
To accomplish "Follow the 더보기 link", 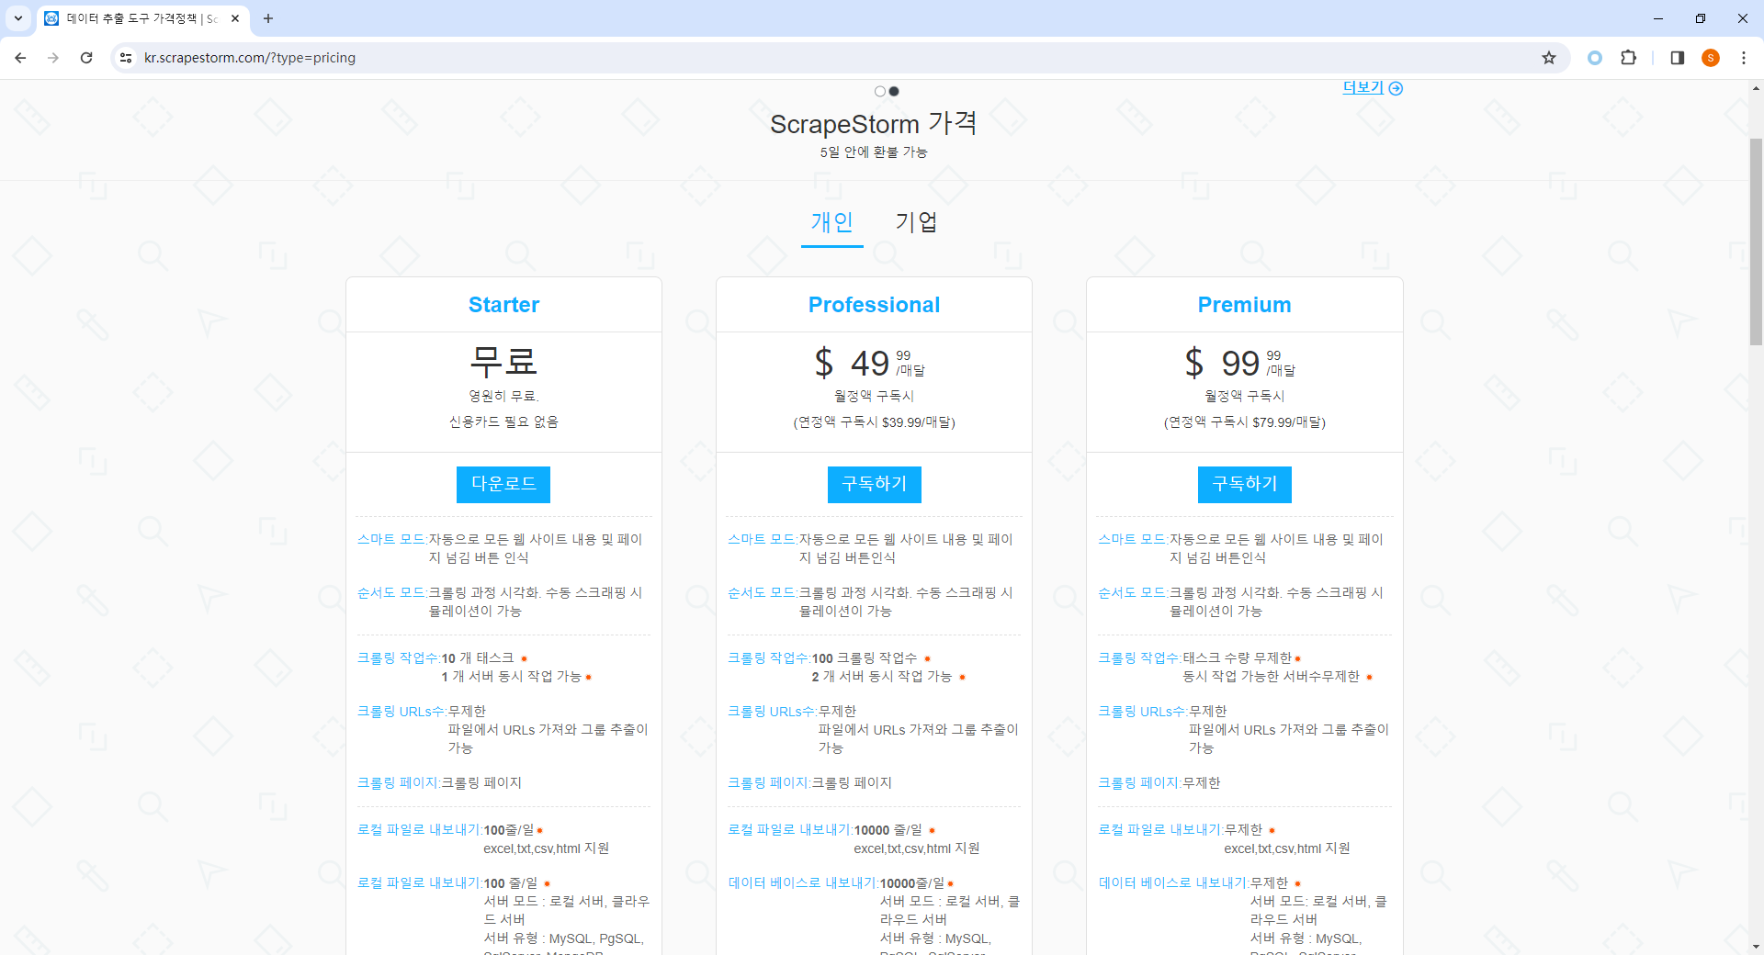I will click(x=1373, y=87).
